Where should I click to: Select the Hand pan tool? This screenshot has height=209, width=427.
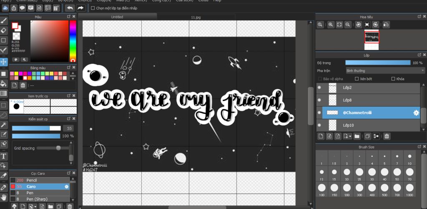click(3, 197)
